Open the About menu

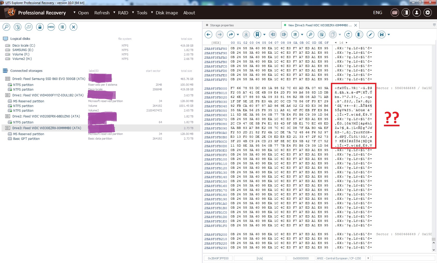pos(189,13)
